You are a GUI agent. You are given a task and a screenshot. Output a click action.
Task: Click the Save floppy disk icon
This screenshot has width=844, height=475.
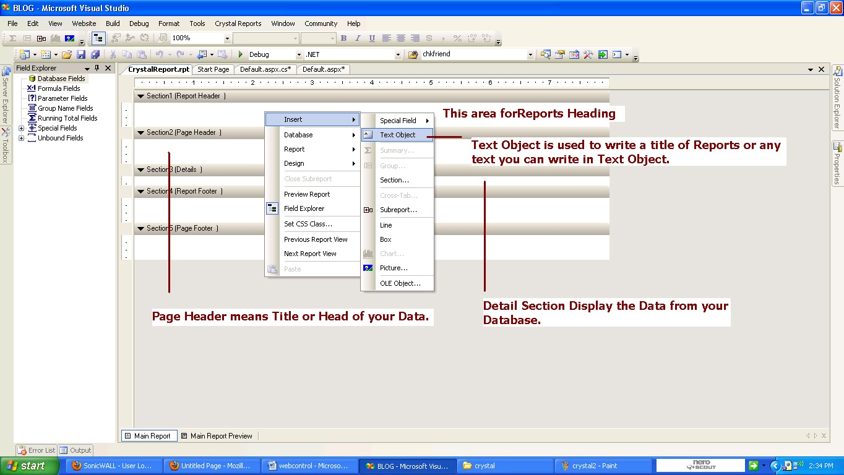pyautogui.click(x=81, y=54)
